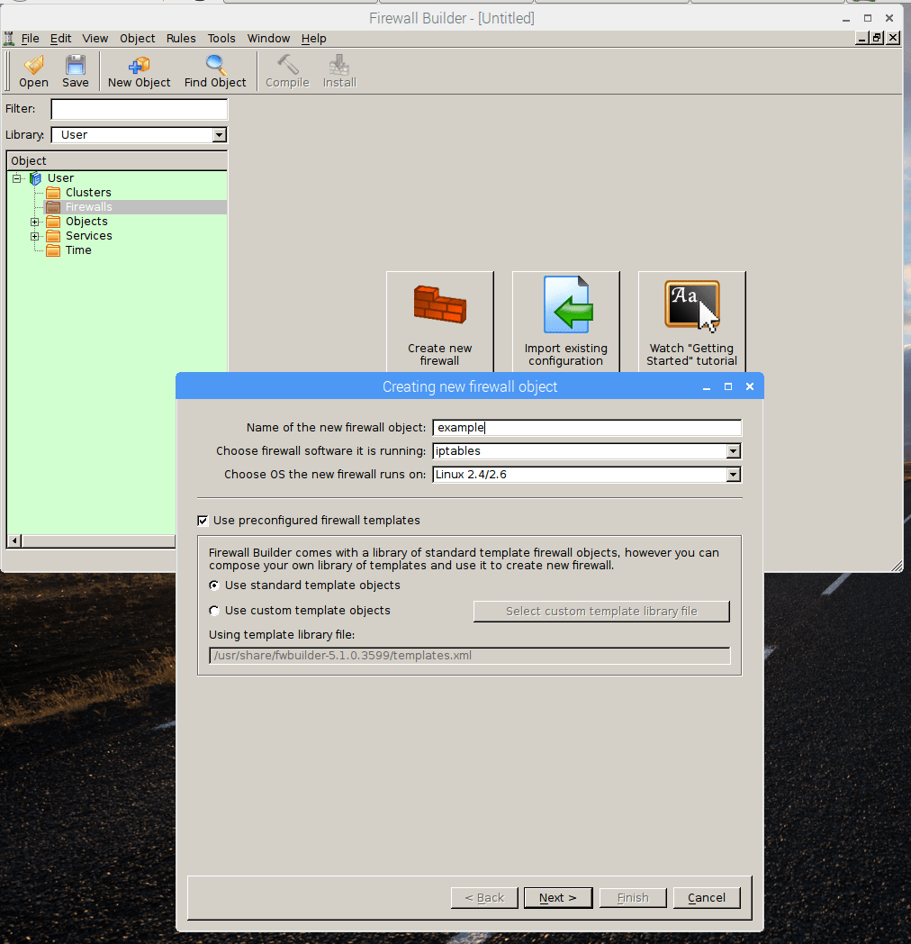Open the Watch Getting Started tutorial icon
The height and width of the screenshot is (944, 911).
(691, 305)
